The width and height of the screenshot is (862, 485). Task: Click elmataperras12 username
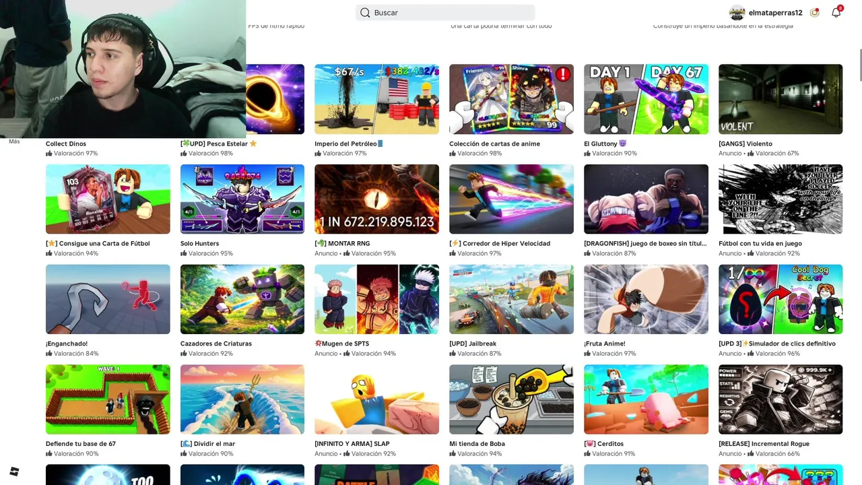coord(775,13)
